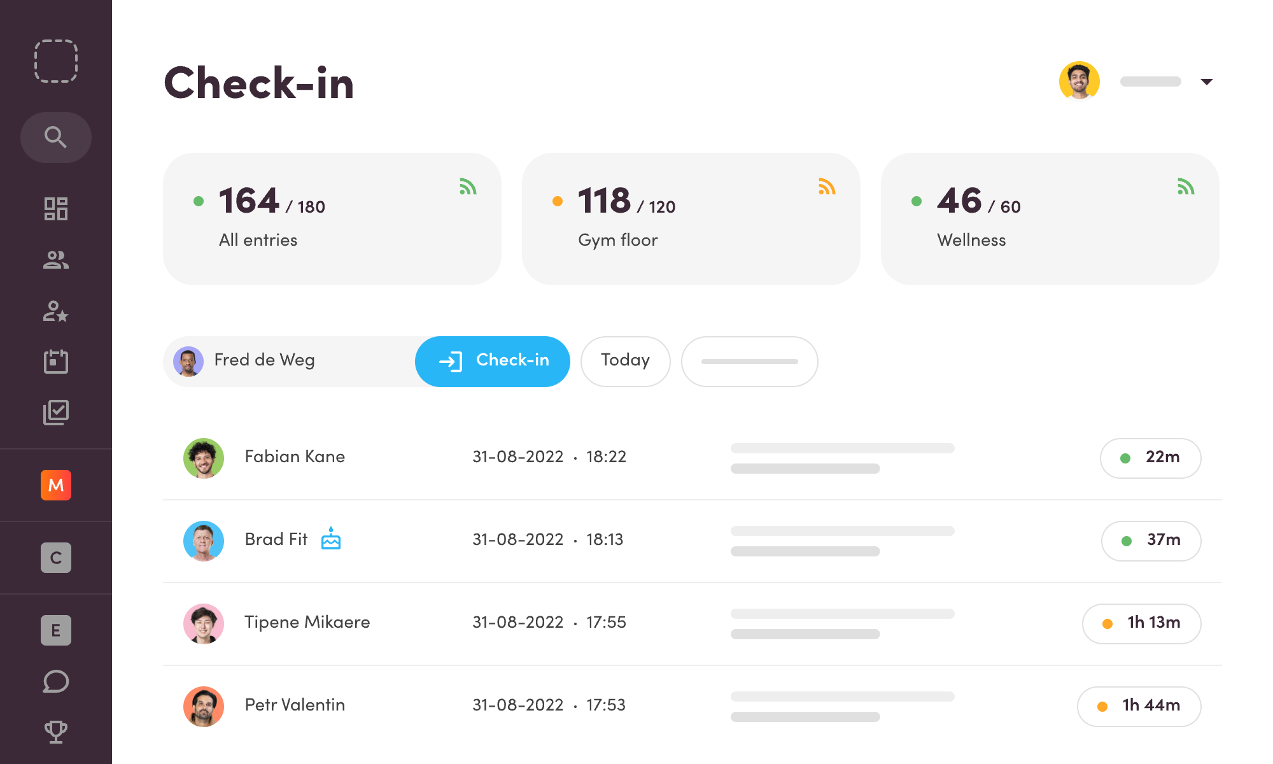The image size is (1273, 764).
Task: Open the leads section with the person-star icon
Action: [56, 311]
